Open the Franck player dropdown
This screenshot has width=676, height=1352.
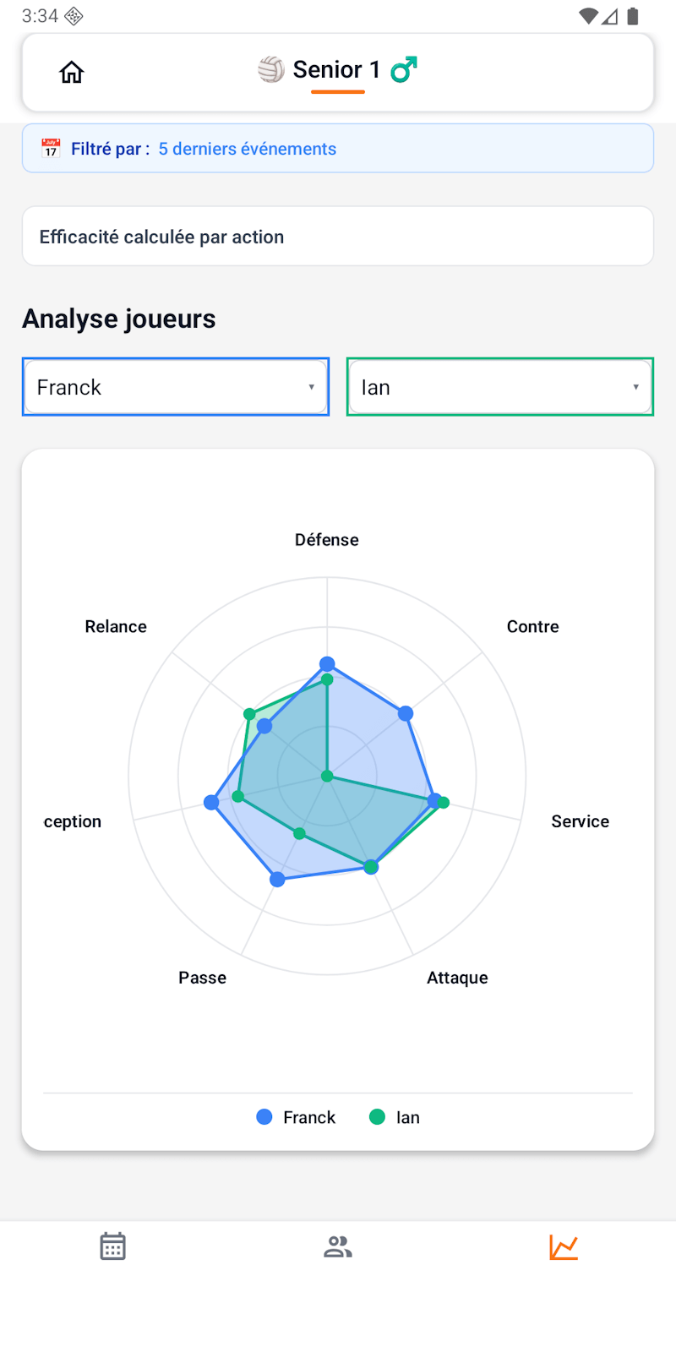(176, 387)
